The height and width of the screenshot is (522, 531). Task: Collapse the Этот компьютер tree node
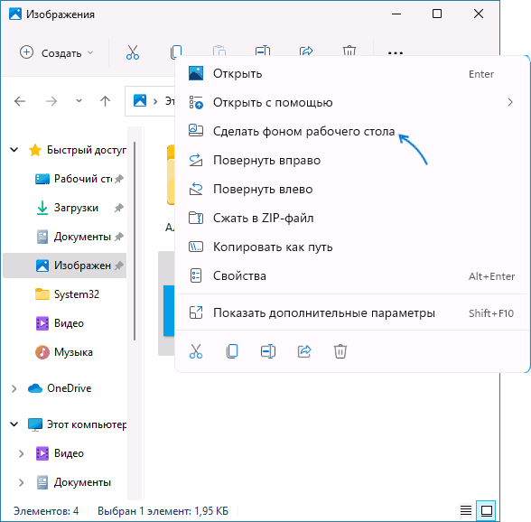14,424
